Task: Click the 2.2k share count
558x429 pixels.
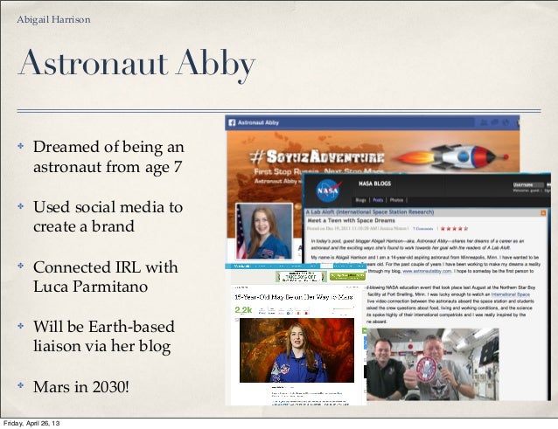Action: tap(243, 310)
